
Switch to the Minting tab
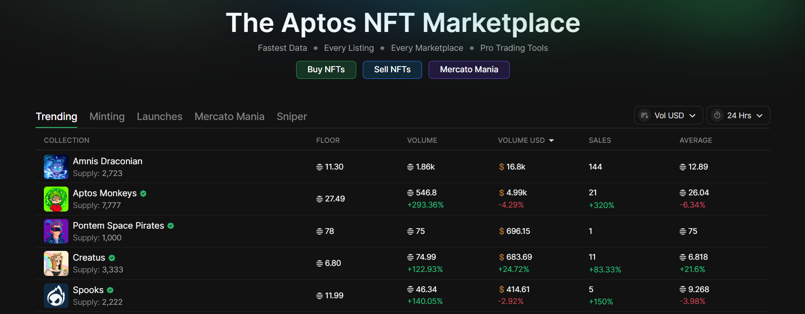pyautogui.click(x=107, y=116)
